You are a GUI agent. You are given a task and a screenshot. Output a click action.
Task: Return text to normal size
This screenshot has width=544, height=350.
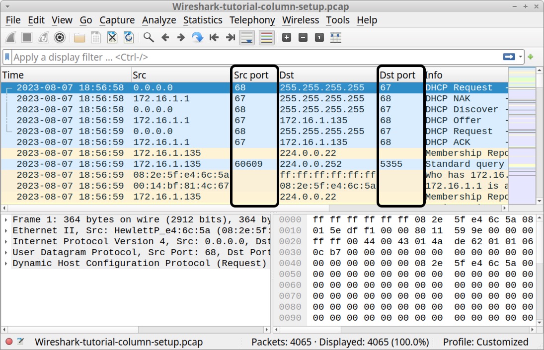pyautogui.click(x=319, y=37)
